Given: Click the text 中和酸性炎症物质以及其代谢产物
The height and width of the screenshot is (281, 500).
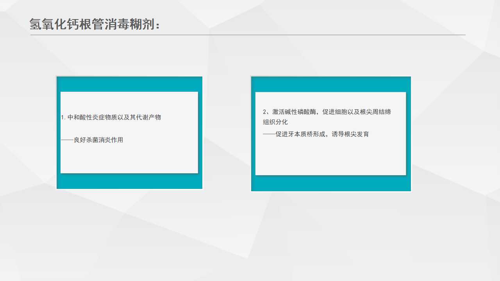Looking at the screenshot, I should tap(114, 117).
